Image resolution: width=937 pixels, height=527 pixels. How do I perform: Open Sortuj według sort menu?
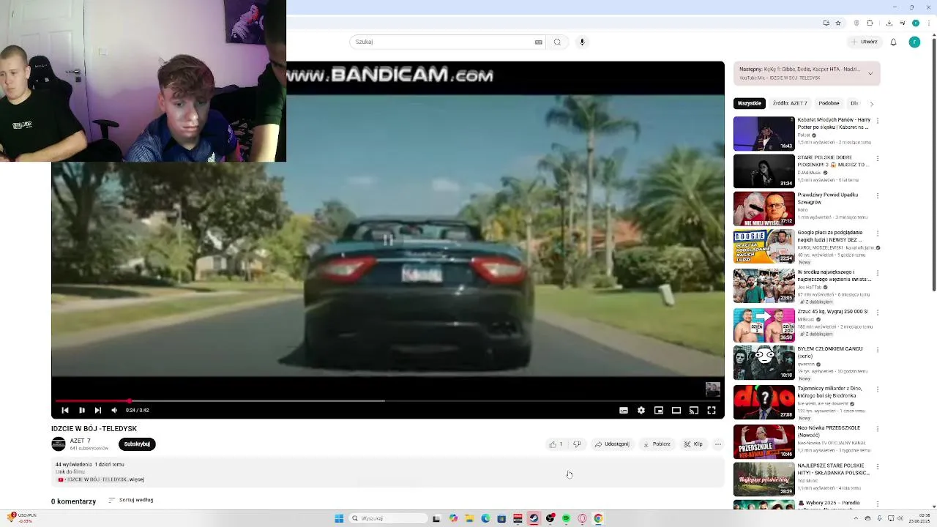(x=131, y=500)
